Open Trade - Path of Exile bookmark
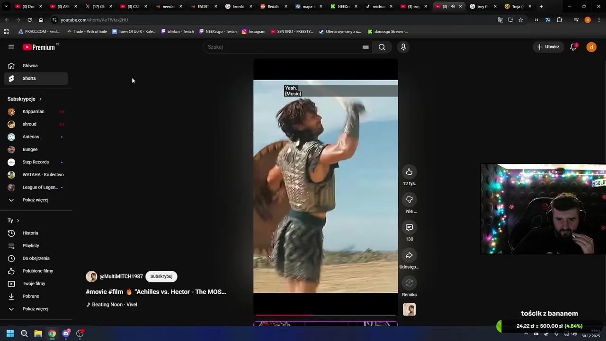 click(87, 32)
